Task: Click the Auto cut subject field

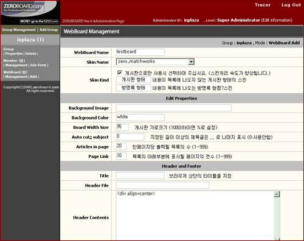Action: [x=130, y=137]
